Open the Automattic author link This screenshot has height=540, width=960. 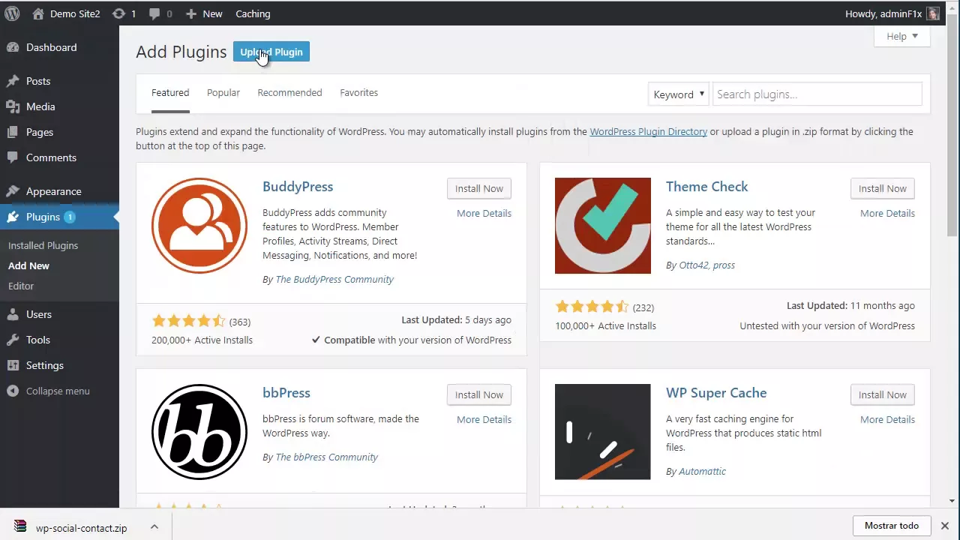(x=702, y=471)
